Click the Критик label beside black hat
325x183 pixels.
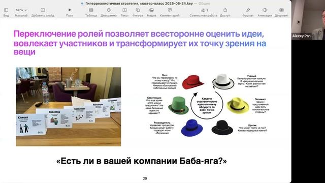(252, 126)
